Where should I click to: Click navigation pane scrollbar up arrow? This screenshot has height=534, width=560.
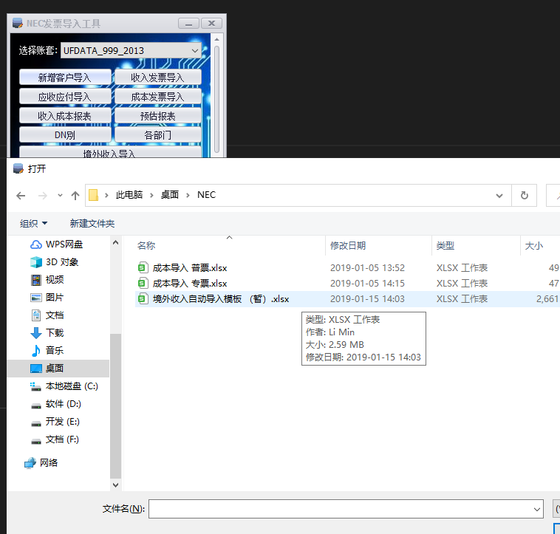click(x=115, y=243)
